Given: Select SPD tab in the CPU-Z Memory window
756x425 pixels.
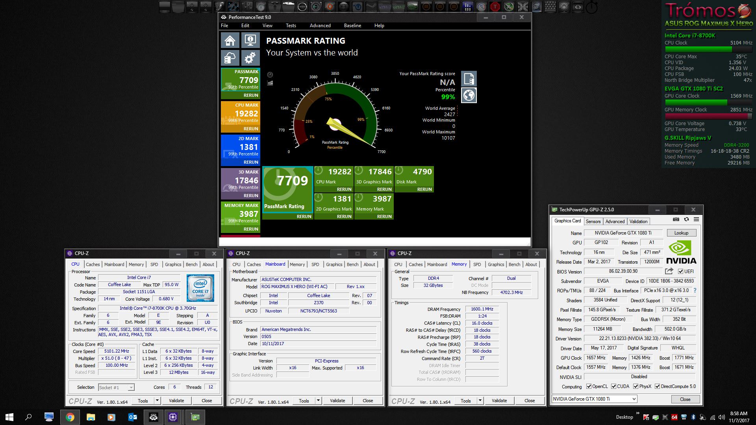Looking at the screenshot, I should [477, 264].
